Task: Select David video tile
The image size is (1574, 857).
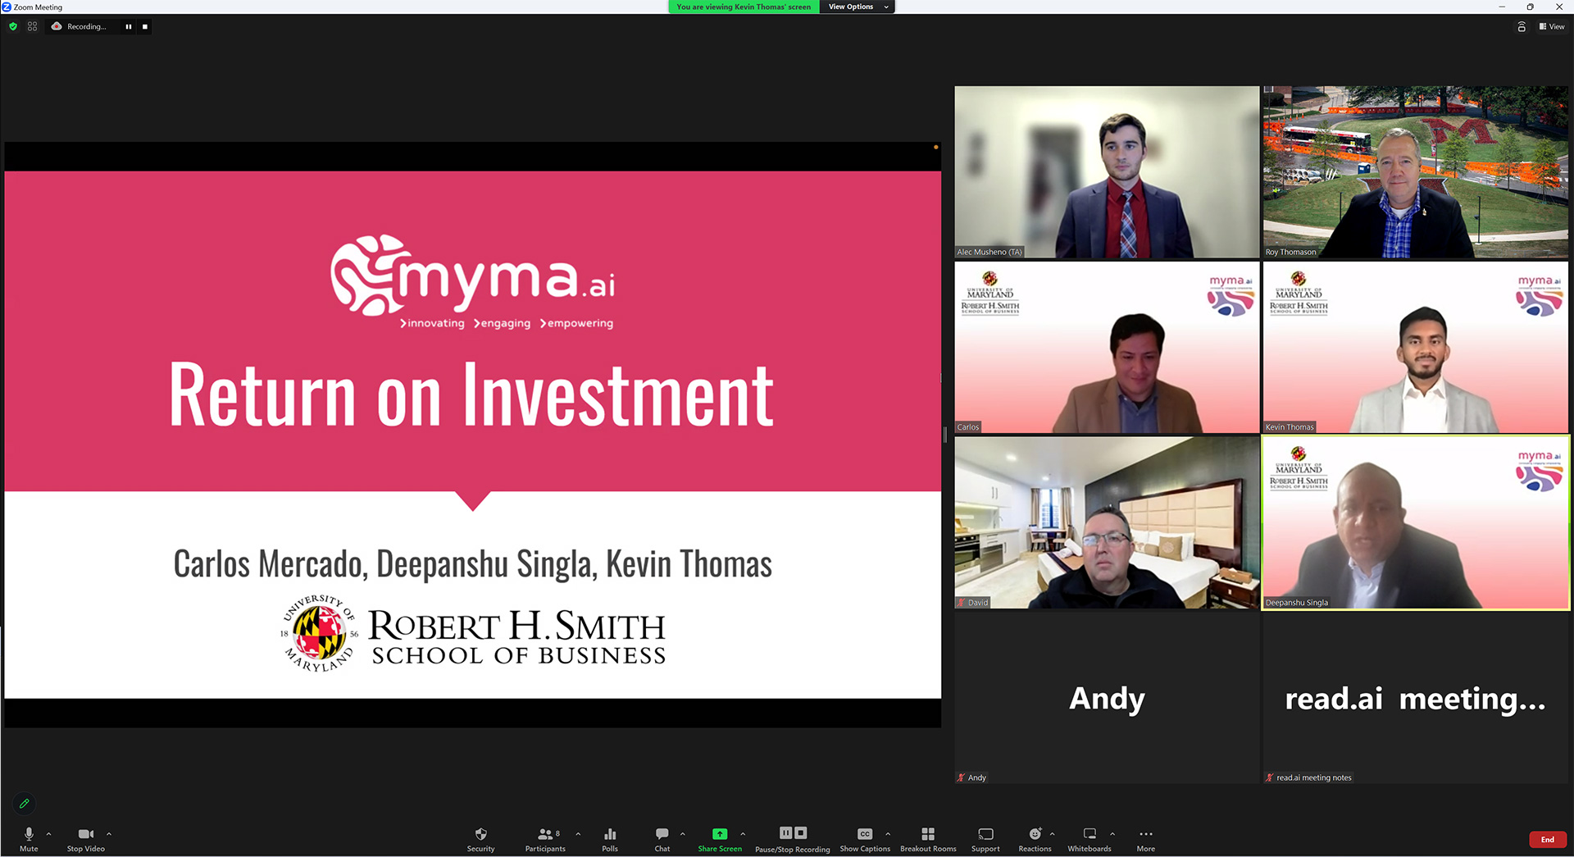Action: click(1107, 522)
